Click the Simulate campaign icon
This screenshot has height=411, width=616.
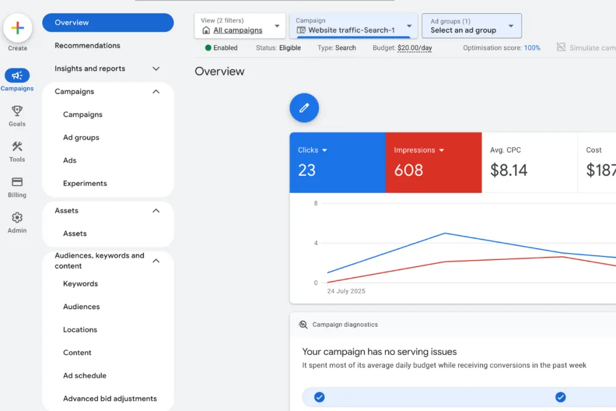click(561, 47)
